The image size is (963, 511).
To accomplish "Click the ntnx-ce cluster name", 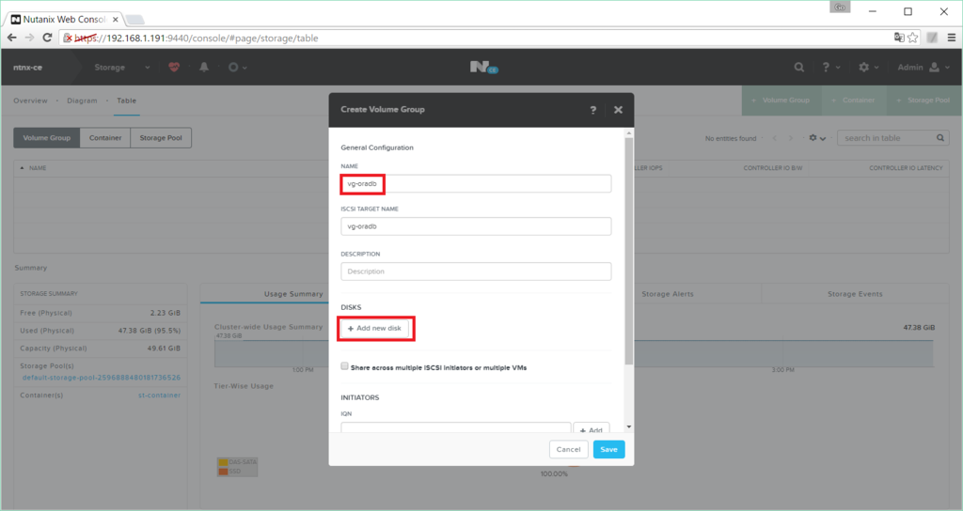I will pyautogui.click(x=27, y=68).
